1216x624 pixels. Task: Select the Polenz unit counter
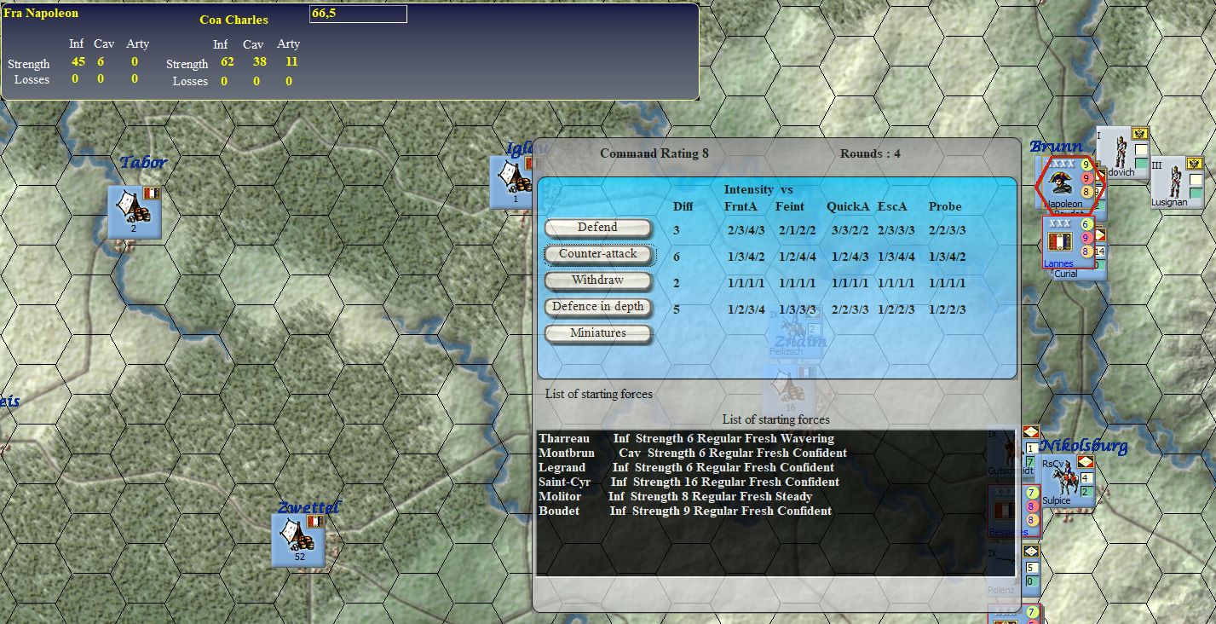pyautogui.click(x=1013, y=571)
